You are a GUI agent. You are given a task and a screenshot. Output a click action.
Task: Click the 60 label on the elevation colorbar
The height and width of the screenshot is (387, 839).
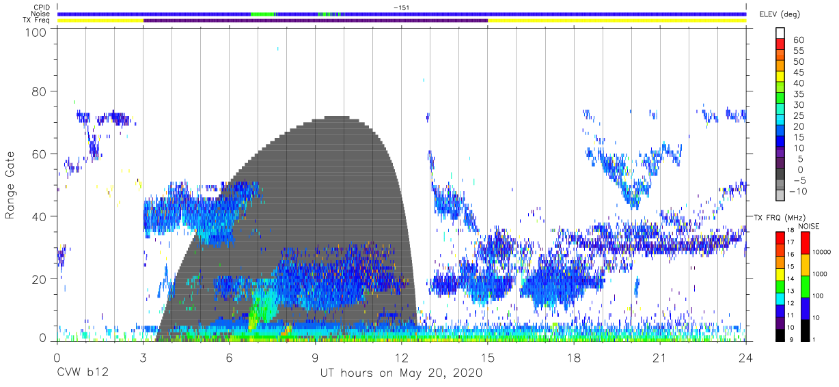pyautogui.click(x=798, y=40)
